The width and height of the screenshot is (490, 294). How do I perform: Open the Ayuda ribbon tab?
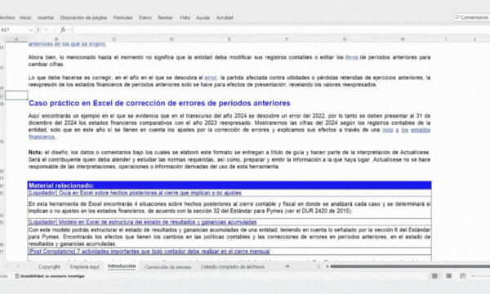[x=203, y=18]
